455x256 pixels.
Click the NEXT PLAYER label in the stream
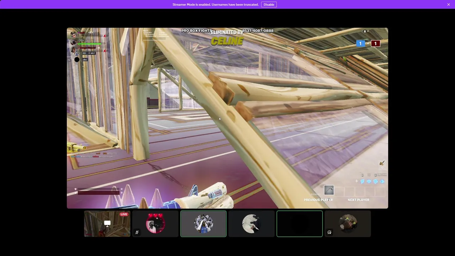coord(358,200)
